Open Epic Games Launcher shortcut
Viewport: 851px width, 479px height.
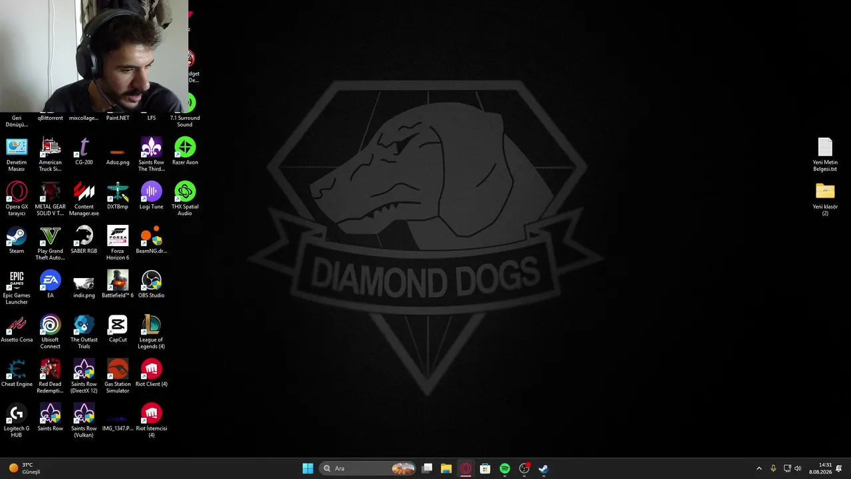17,287
